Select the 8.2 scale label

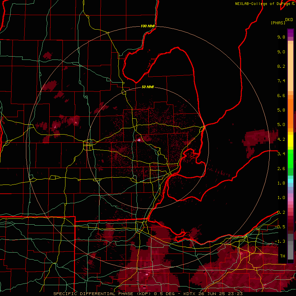281,66
